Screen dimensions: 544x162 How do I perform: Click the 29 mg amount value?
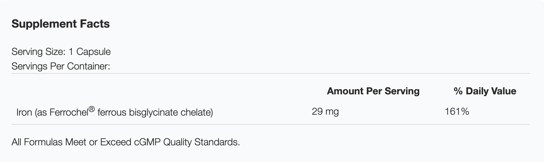pyautogui.click(x=325, y=112)
